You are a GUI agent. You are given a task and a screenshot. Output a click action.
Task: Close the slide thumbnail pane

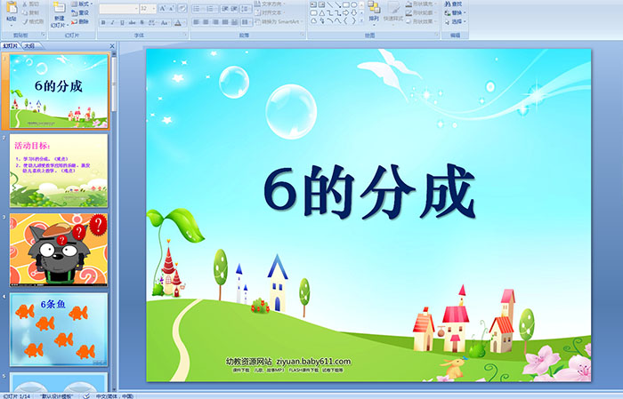pyautogui.click(x=112, y=46)
